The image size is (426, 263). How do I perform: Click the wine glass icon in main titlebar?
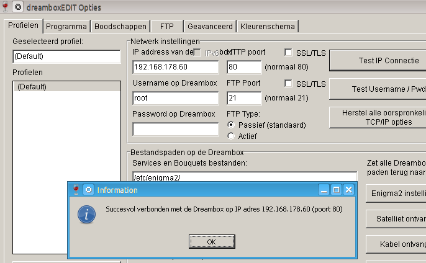click(x=5, y=7)
